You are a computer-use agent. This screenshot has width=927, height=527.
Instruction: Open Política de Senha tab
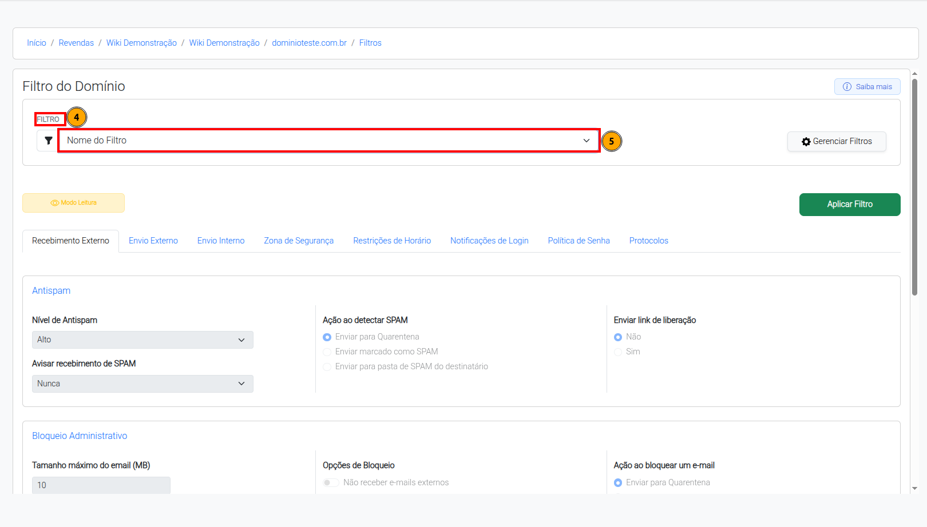[579, 241]
